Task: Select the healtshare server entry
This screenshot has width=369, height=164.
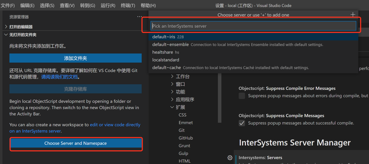Action: pos(253,52)
